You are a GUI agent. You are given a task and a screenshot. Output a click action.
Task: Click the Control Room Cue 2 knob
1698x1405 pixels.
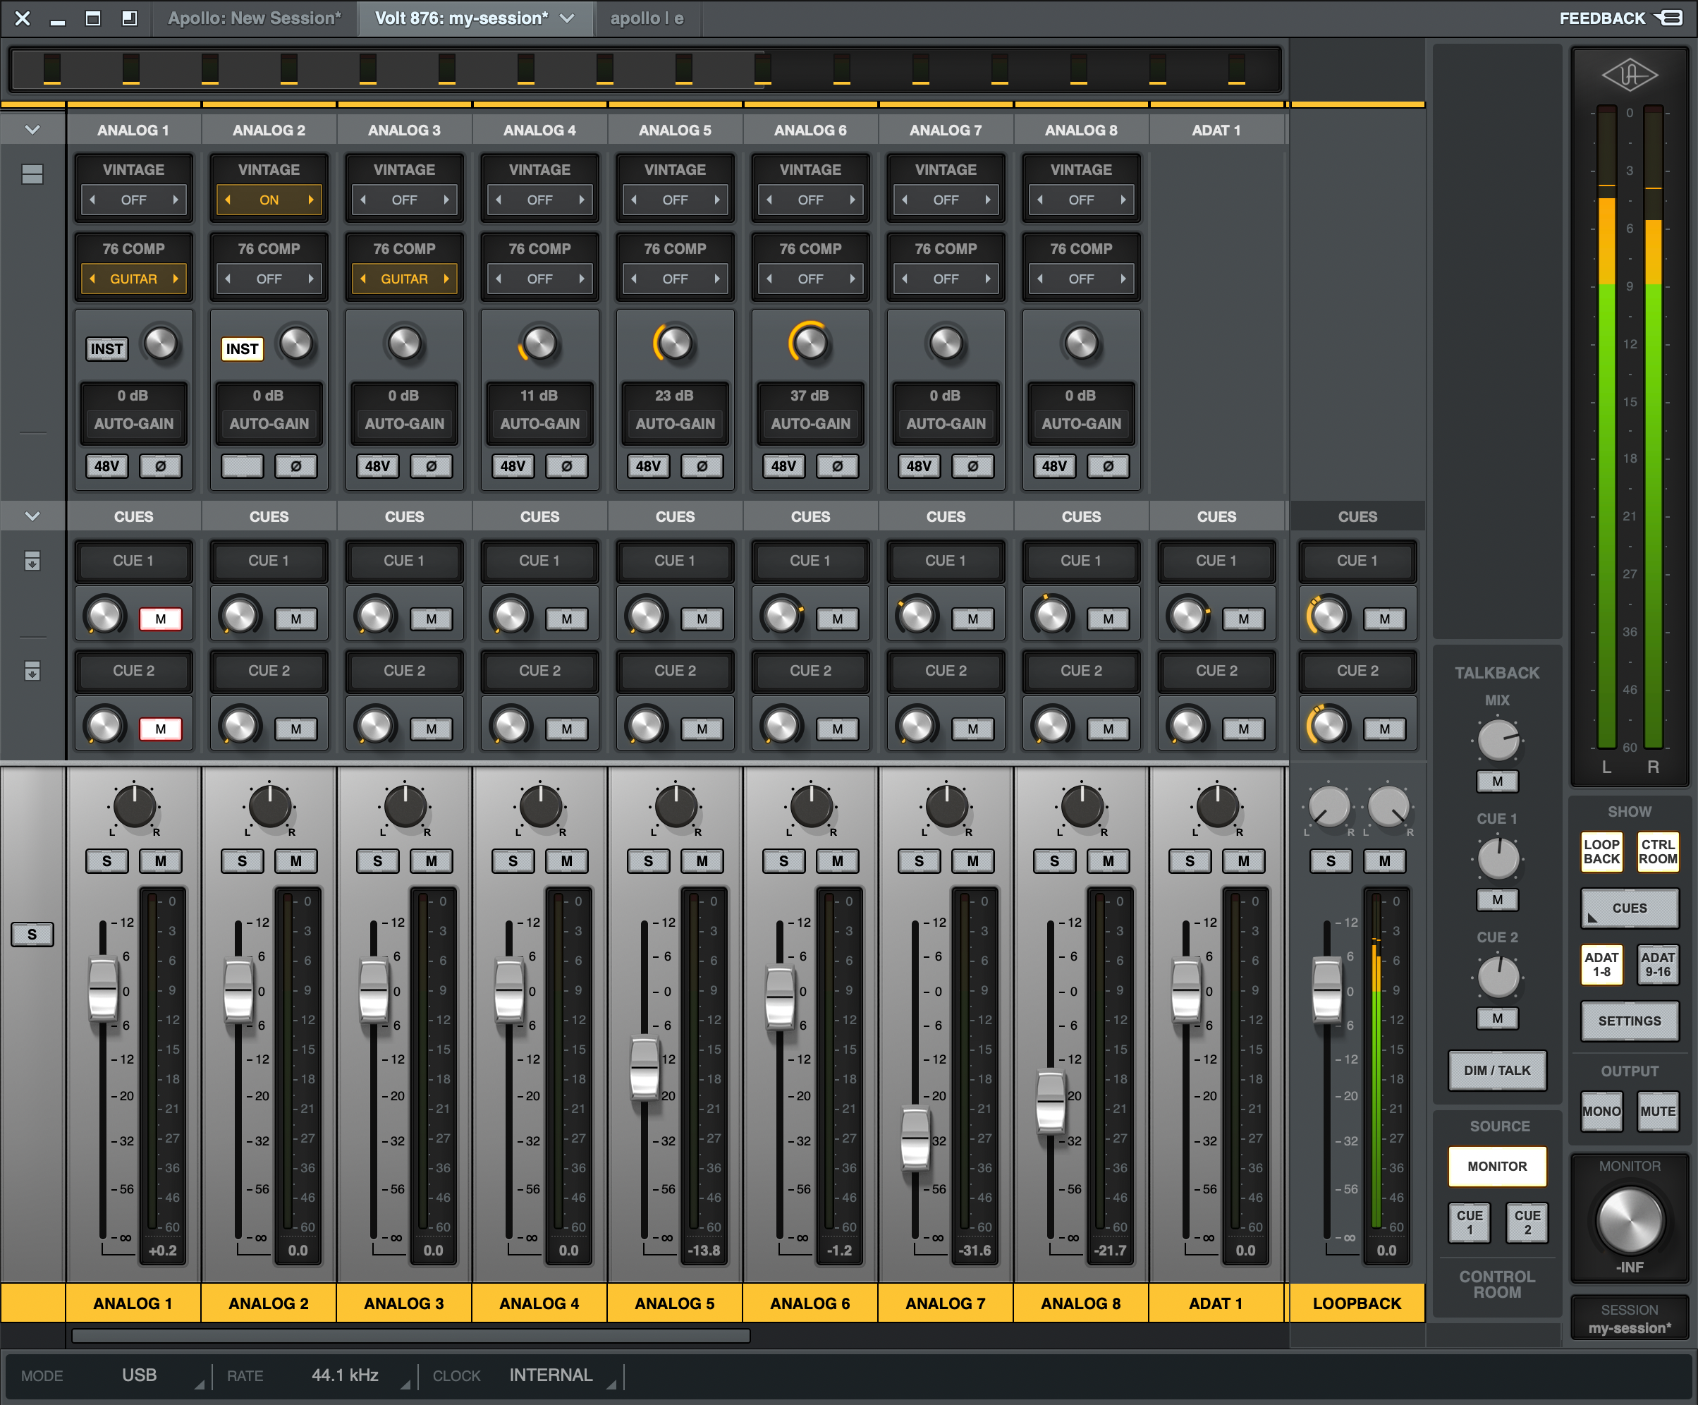[1498, 976]
